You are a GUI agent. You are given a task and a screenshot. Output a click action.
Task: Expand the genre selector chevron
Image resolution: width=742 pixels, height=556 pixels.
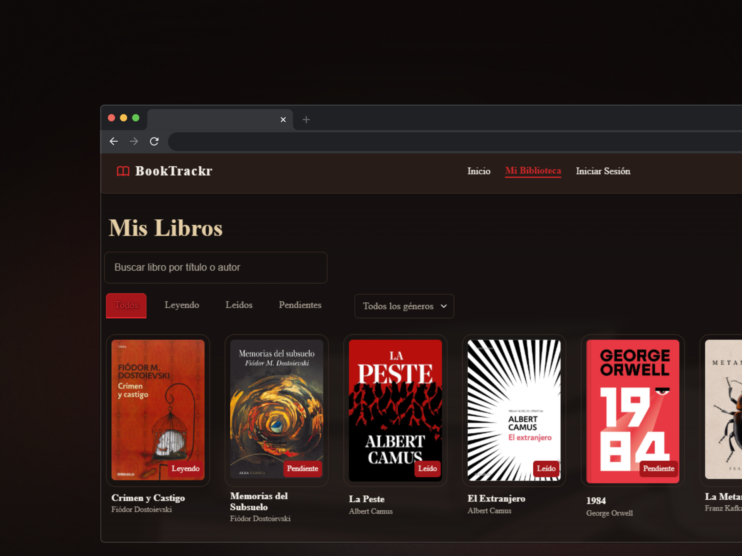(443, 306)
